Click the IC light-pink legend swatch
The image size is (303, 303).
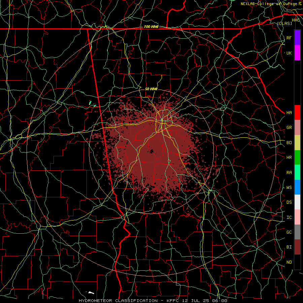(x=297, y=217)
